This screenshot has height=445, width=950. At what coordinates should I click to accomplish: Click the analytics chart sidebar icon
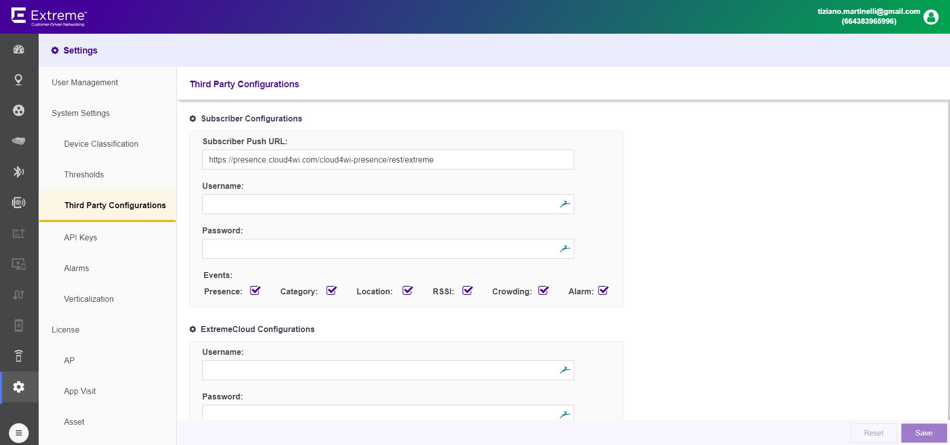(19, 233)
